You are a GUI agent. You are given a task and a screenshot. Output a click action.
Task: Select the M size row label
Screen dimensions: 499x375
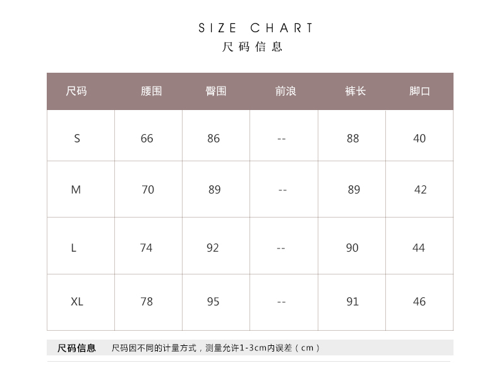[76, 190]
